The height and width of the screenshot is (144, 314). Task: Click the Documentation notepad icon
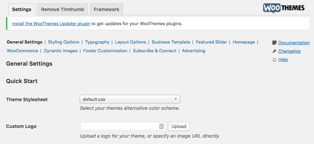tap(274, 43)
